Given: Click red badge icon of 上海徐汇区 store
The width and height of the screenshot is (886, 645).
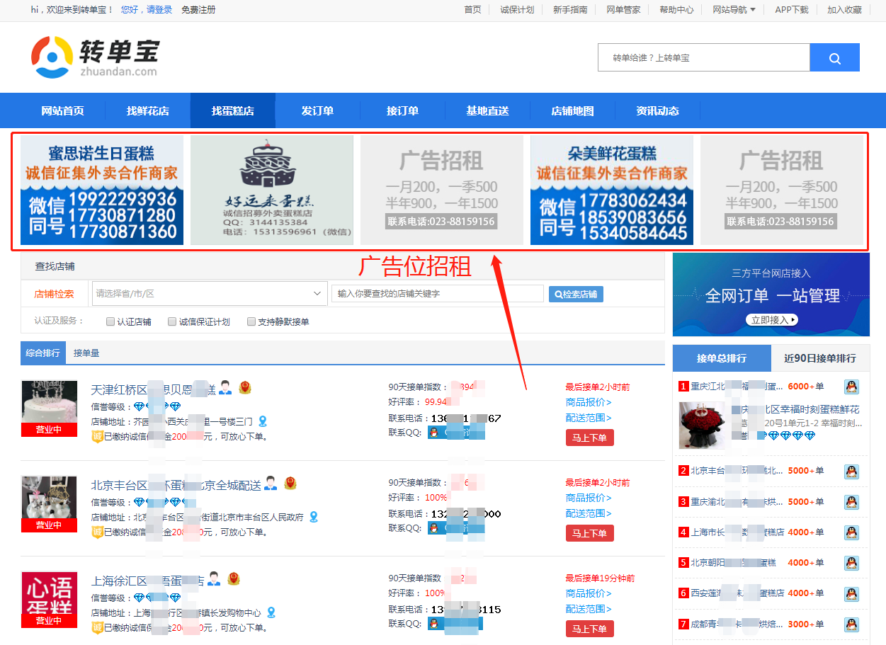Looking at the screenshot, I should (x=234, y=578).
